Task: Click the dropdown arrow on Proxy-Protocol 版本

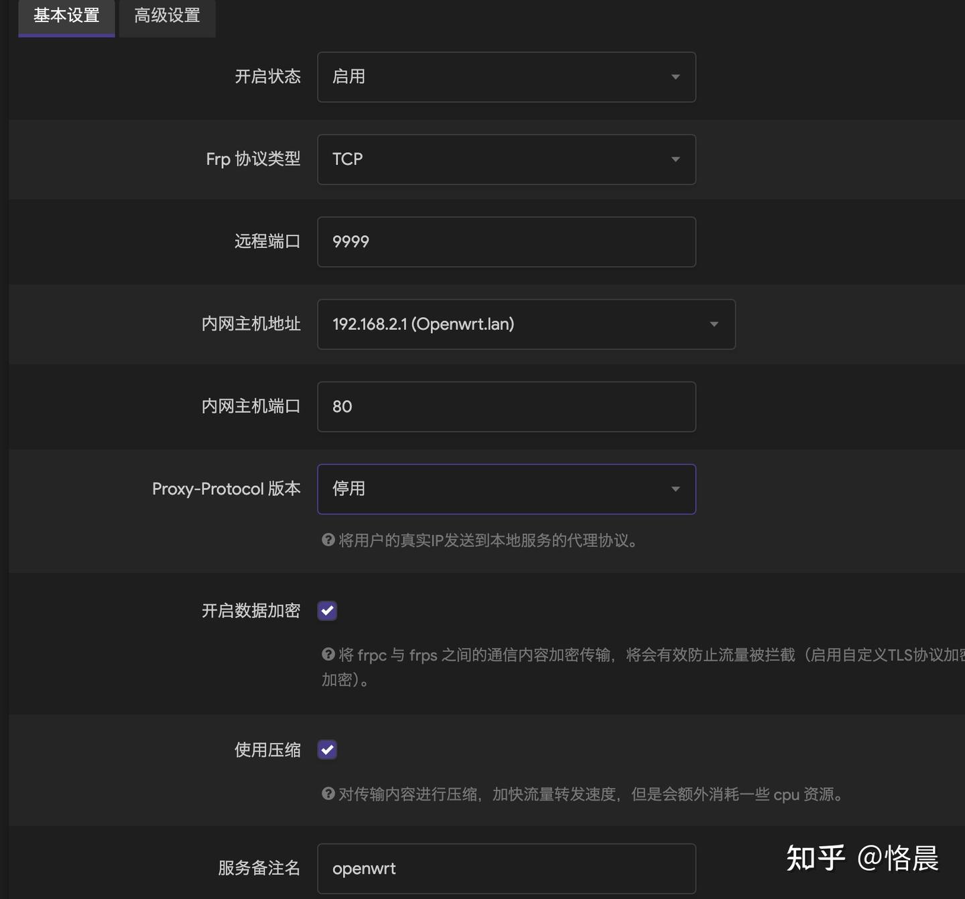Action: click(x=675, y=489)
